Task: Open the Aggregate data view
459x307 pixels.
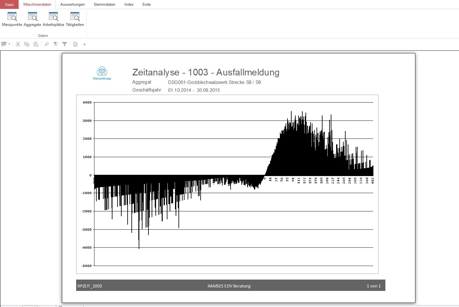Action: [x=33, y=19]
